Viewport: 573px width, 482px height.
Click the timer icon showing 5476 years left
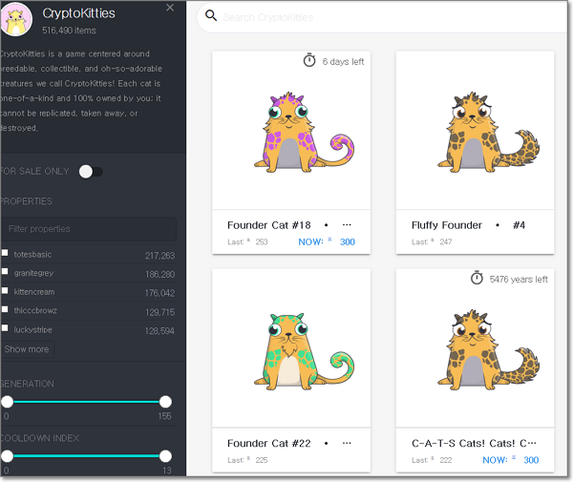point(477,279)
